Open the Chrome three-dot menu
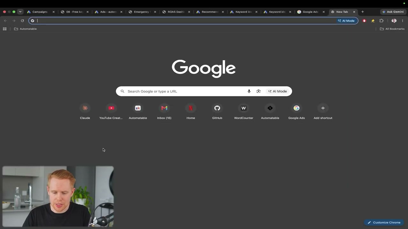 point(403,21)
